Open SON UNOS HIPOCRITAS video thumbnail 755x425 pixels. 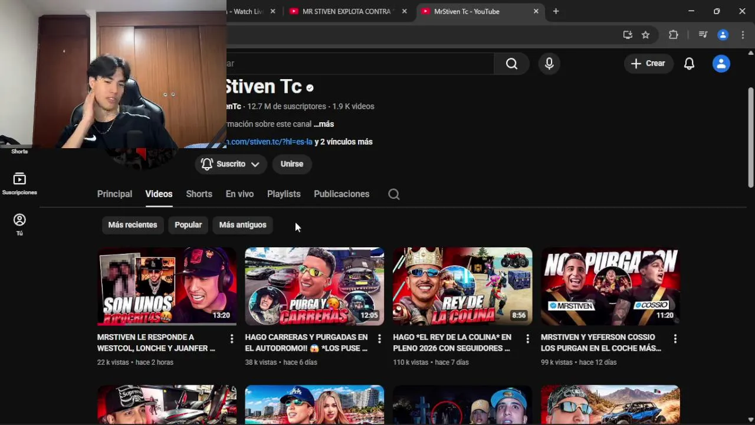pos(167,286)
